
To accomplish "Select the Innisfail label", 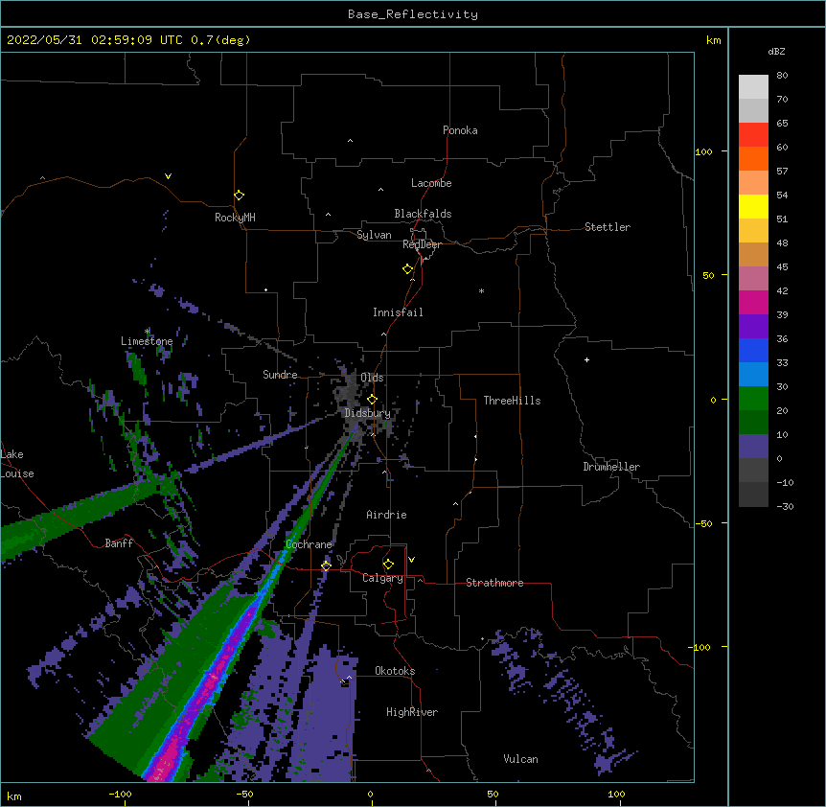I will 398,312.
